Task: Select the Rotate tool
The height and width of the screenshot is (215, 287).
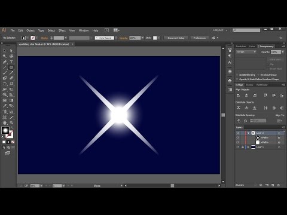Action: pos(5,84)
